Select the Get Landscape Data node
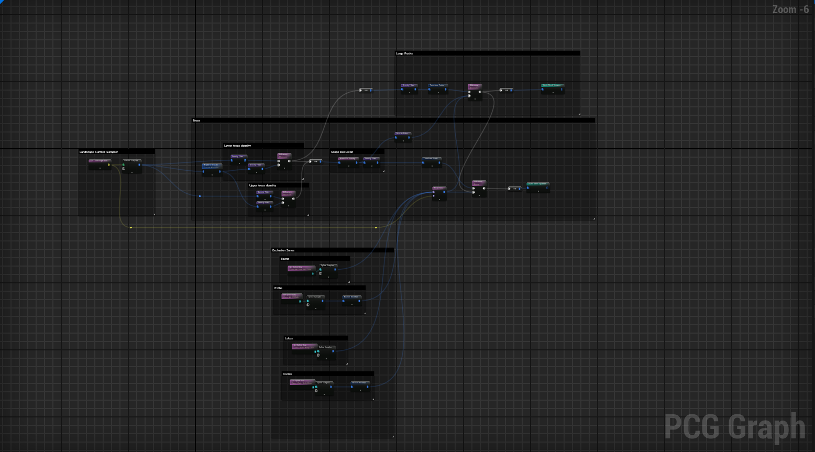The width and height of the screenshot is (815, 452). tap(100, 161)
